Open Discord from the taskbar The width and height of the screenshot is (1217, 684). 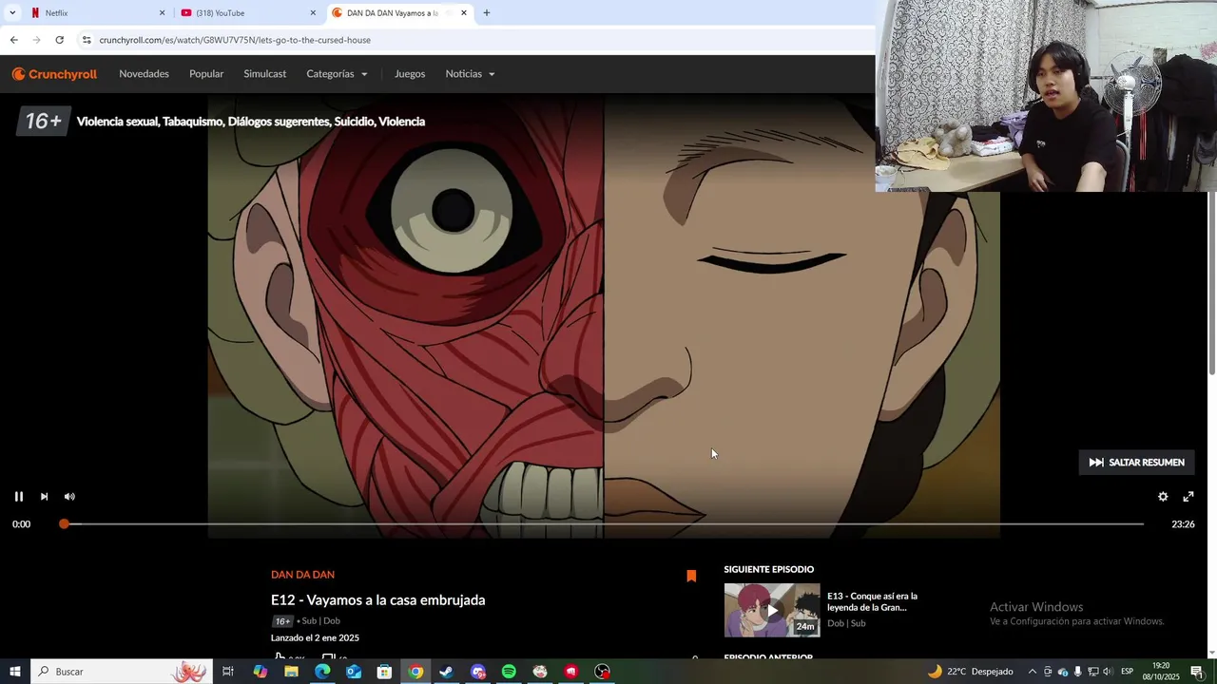pyautogui.click(x=477, y=672)
